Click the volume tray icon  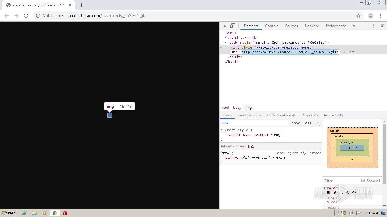pyautogui.click(x=351, y=213)
